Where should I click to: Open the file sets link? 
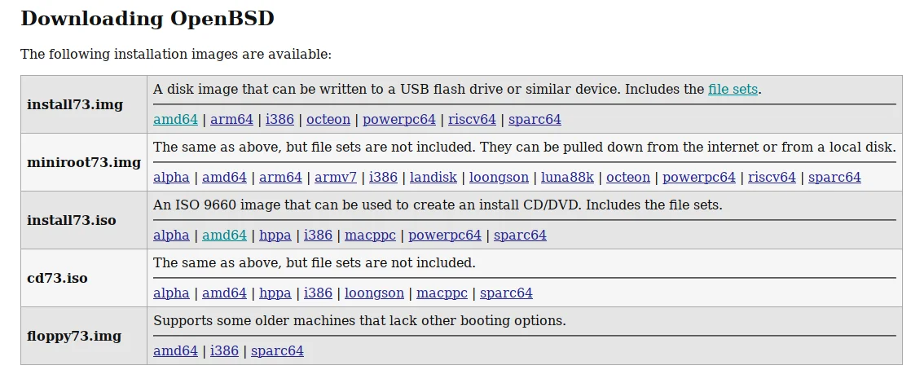[733, 90]
